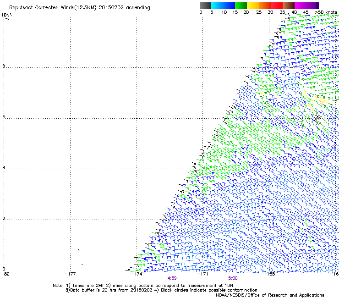Image resolution: width=339 pixels, height=298 pixels.
Task: Click latitude label '2' on left axis
Action: 4,219
